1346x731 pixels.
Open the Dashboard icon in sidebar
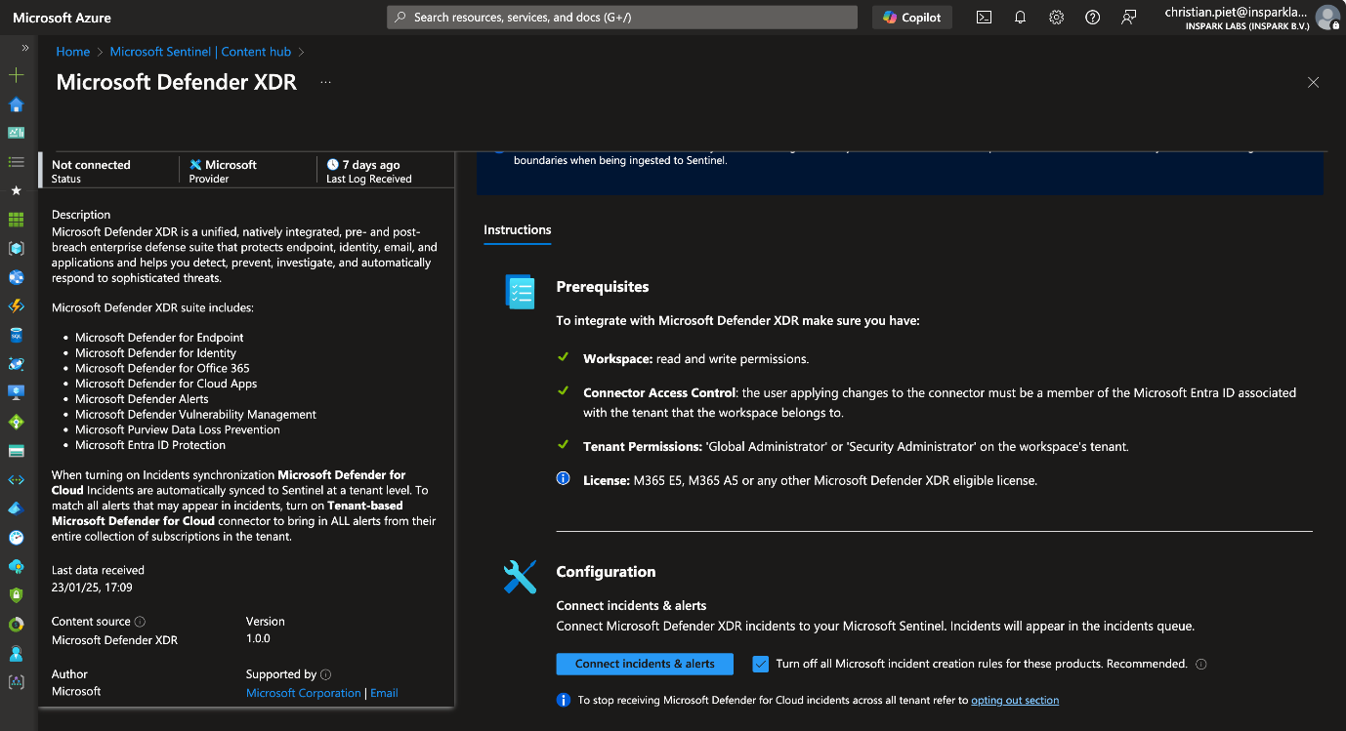pyautogui.click(x=16, y=133)
